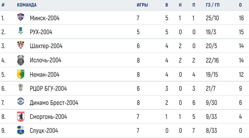
Task: Open the Ислочь-2004 gray shield logo
Action: pos(21,60)
